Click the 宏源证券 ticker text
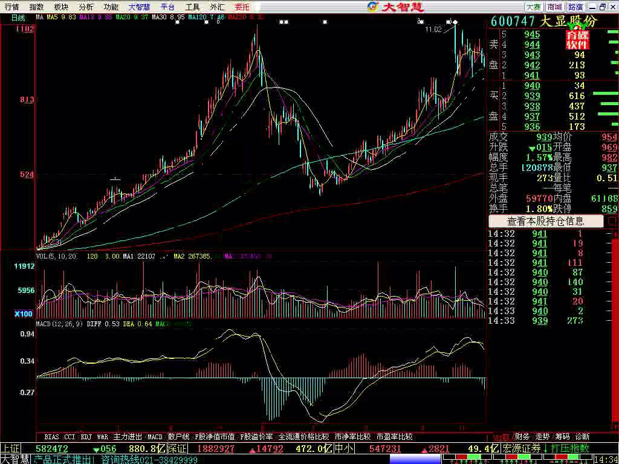Image resolution: width=619 pixels, height=464 pixels. tap(521, 449)
